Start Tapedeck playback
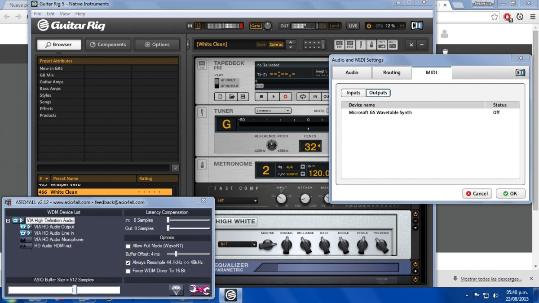The height and width of the screenshot is (303, 539). point(273,96)
